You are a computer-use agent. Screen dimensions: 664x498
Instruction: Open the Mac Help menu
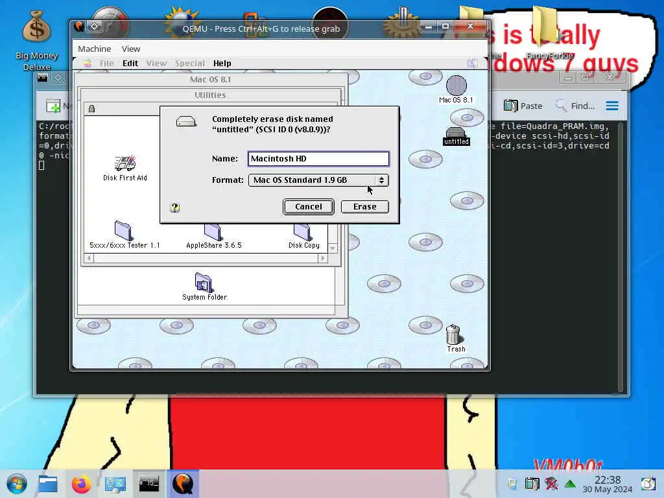[222, 64]
